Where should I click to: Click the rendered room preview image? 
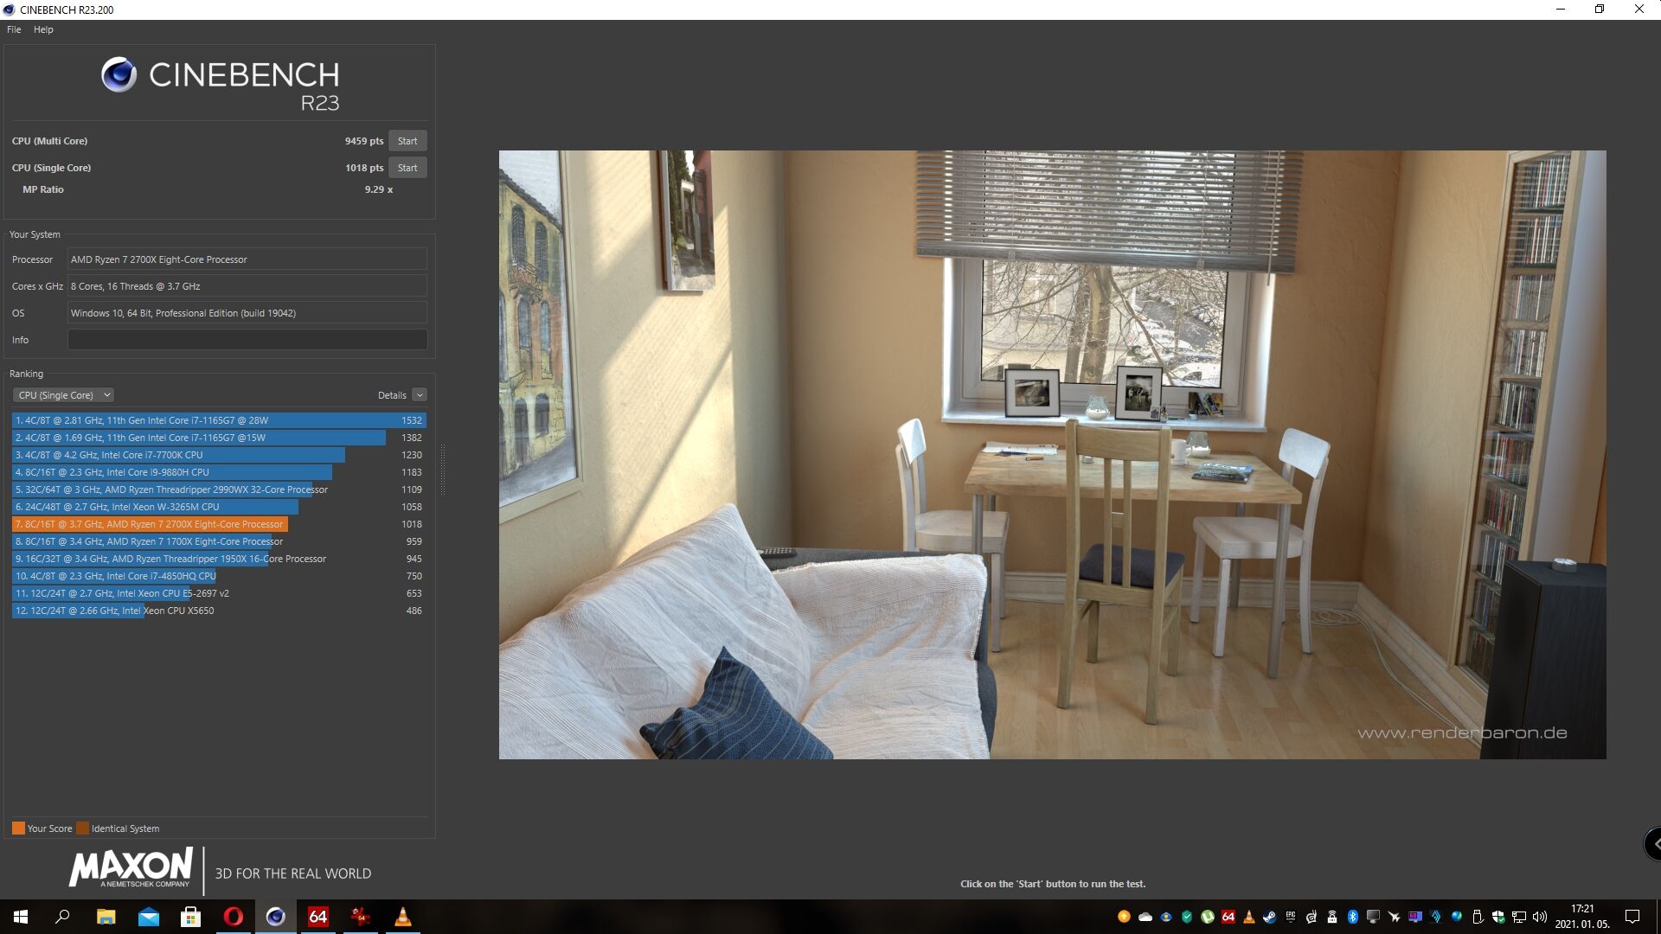point(1052,455)
